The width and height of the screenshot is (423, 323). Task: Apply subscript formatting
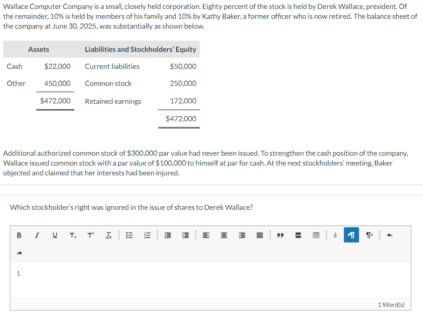(73, 235)
